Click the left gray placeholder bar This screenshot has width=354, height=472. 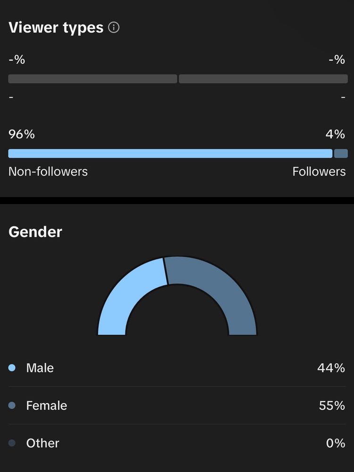93,79
